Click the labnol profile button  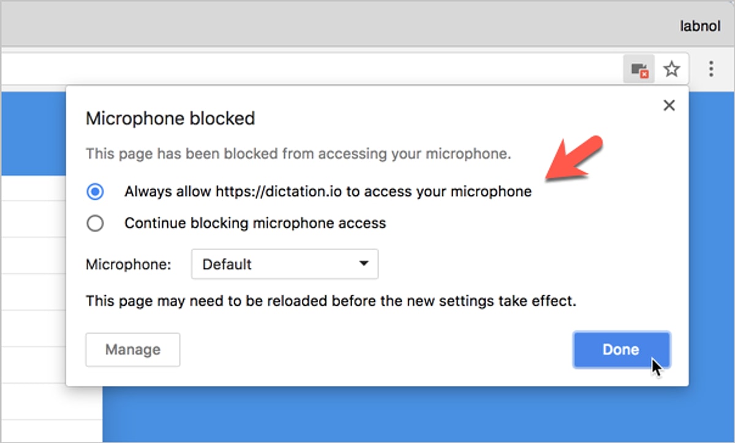click(x=700, y=26)
